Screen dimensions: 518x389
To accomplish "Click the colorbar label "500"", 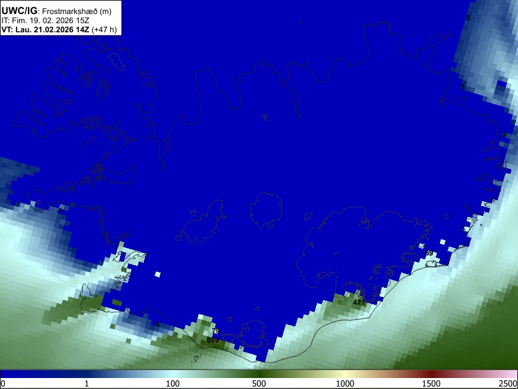I will click(x=258, y=384).
